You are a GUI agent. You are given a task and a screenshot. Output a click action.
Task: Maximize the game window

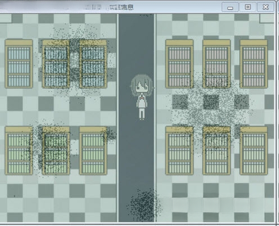pyautogui.click(x=248, y=7)
